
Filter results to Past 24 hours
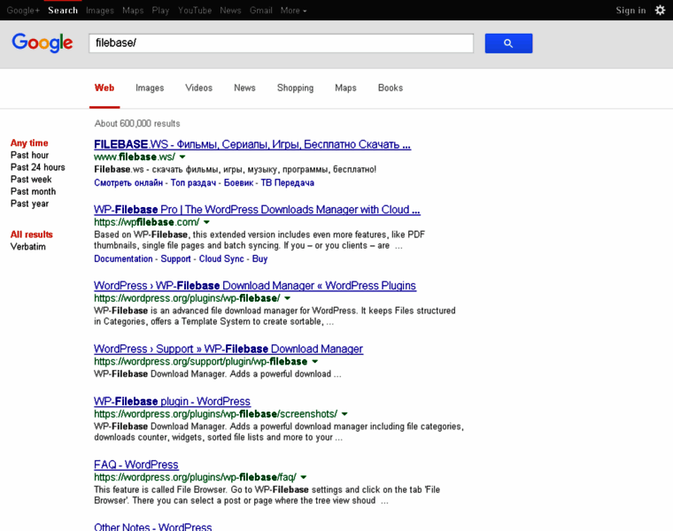(x=38, y=167)
